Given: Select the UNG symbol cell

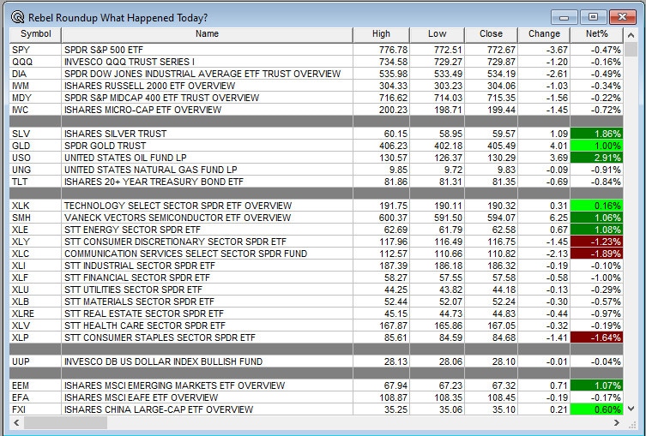Looking at the screenshot, I should pyautogui.click(x=35, y=170).
